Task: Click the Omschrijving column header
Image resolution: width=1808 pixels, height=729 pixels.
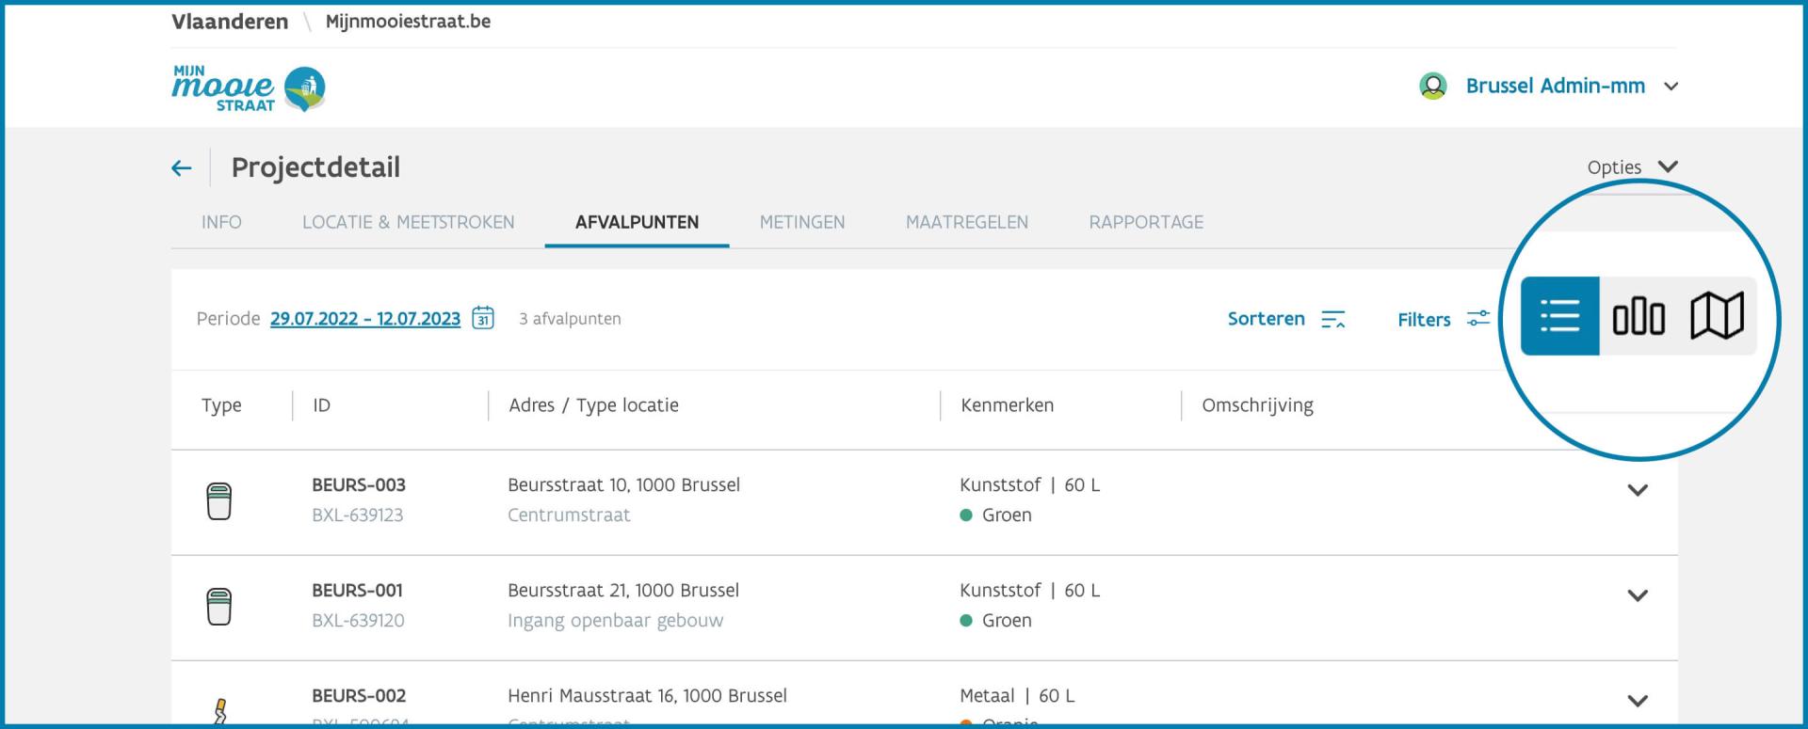Action: tap(1257, 405)
